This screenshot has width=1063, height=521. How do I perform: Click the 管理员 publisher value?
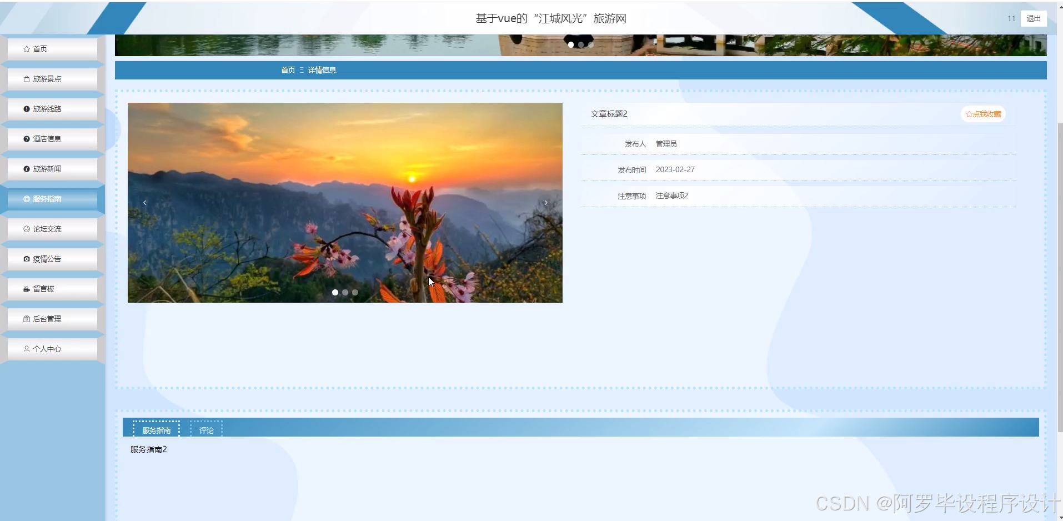[666, 144]
